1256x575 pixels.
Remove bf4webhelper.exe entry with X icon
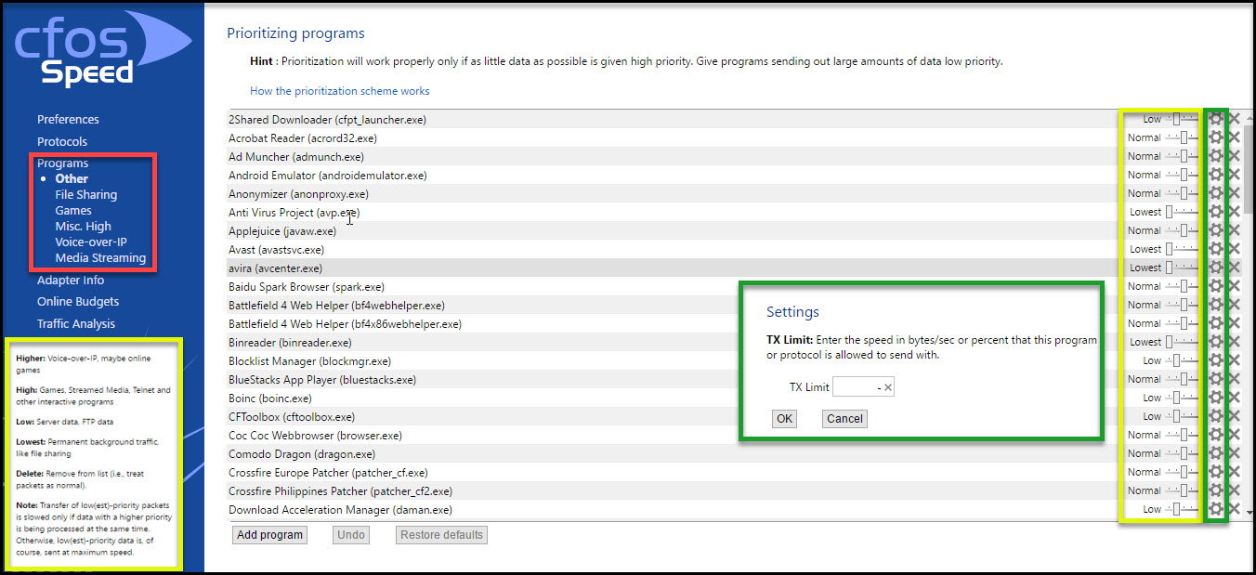tap(1234, 305)
